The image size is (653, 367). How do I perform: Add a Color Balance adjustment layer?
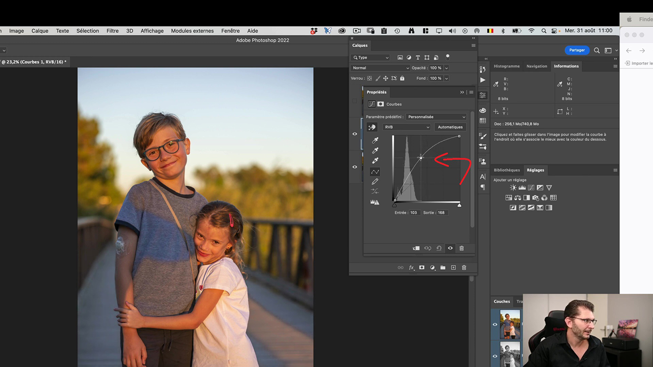pyautogui.click(x=518, y=198)
